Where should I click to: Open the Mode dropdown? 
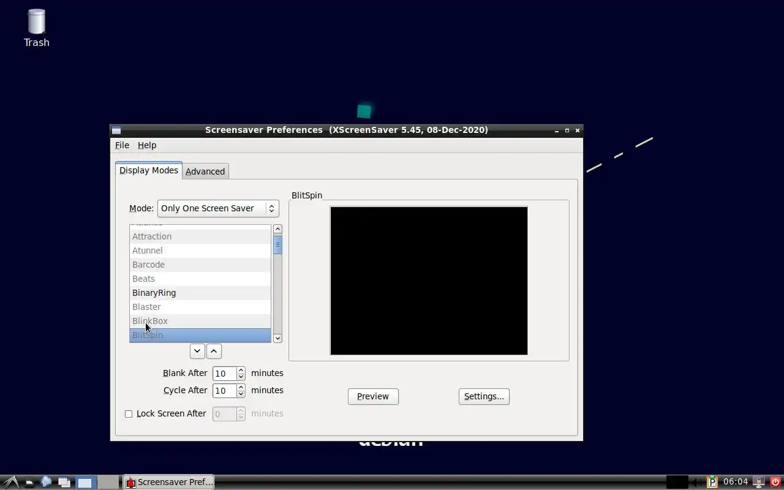(x=218, y=208)
